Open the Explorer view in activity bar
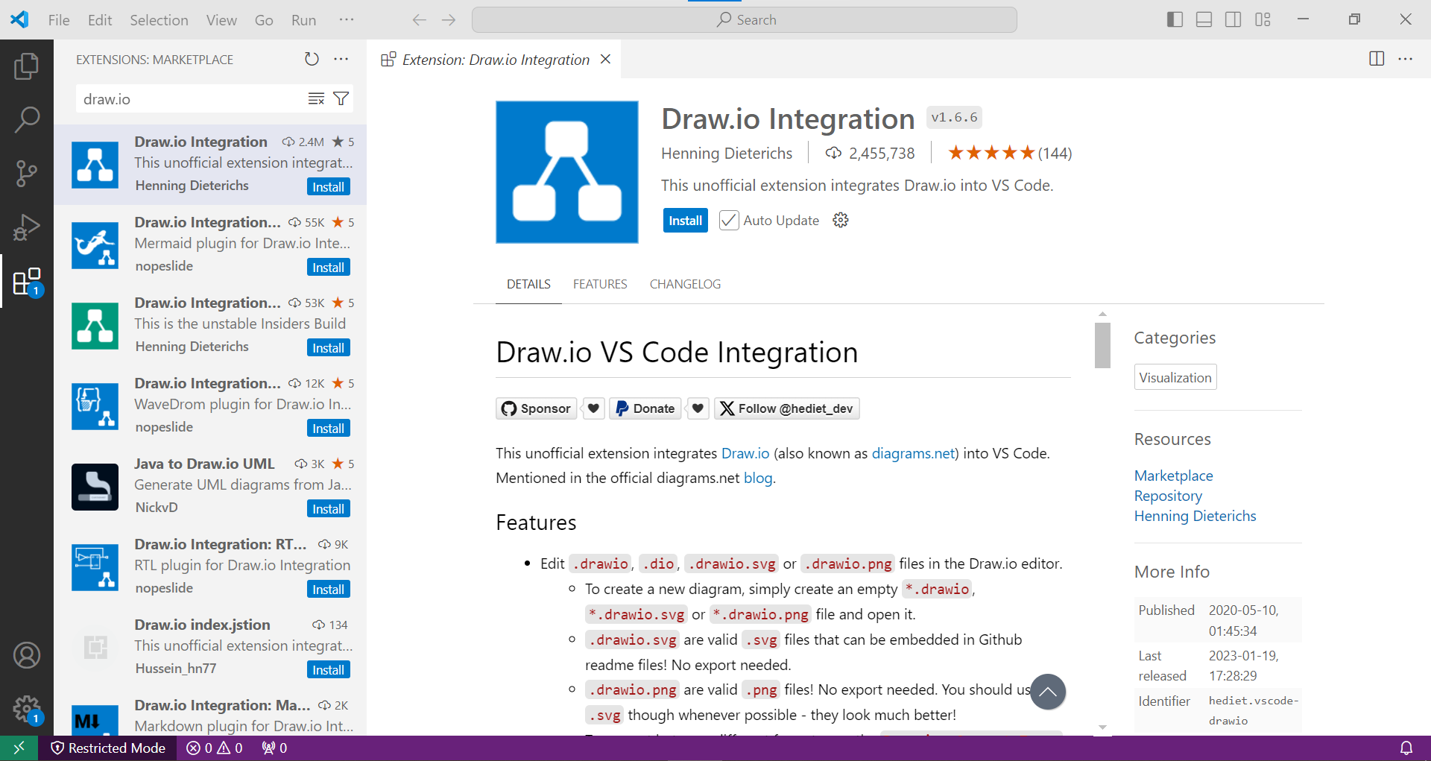This screenshot has height=761, width=1431. coord(27,66)
